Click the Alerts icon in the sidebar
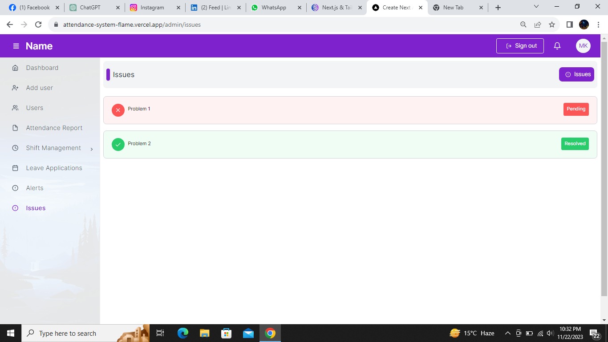The height and width of the screenshot is (342, 608). [x=15, y=188]
